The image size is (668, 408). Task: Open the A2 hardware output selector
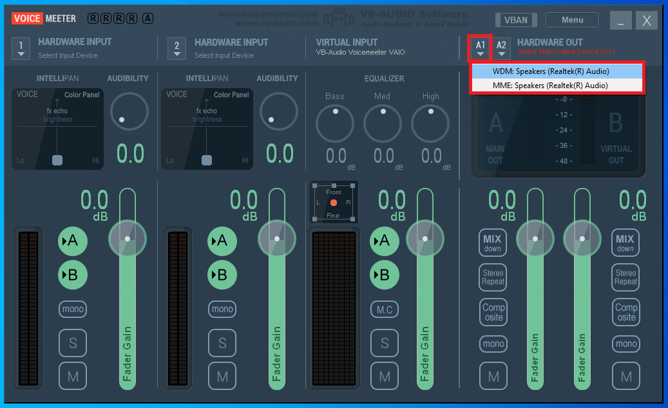tap(501, 48)
